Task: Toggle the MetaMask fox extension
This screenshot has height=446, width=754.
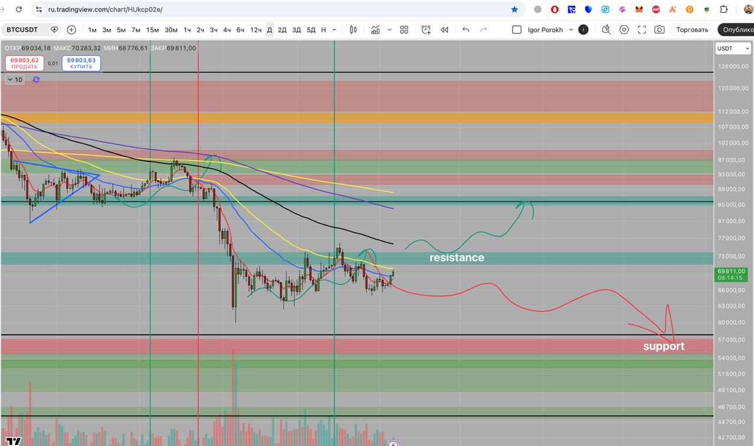Action: coord(639,9)
